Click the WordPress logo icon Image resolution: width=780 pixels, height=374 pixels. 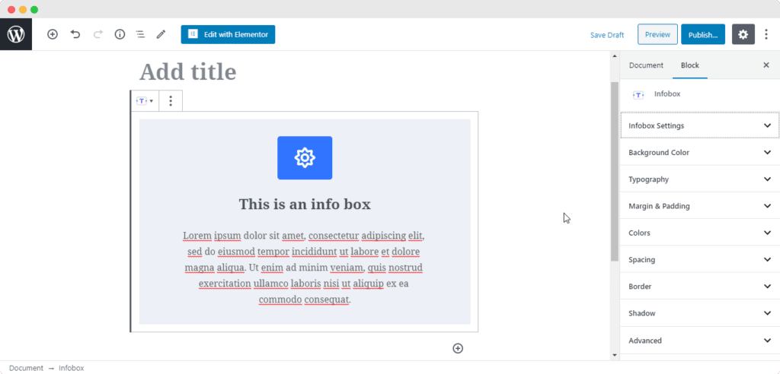15,34
